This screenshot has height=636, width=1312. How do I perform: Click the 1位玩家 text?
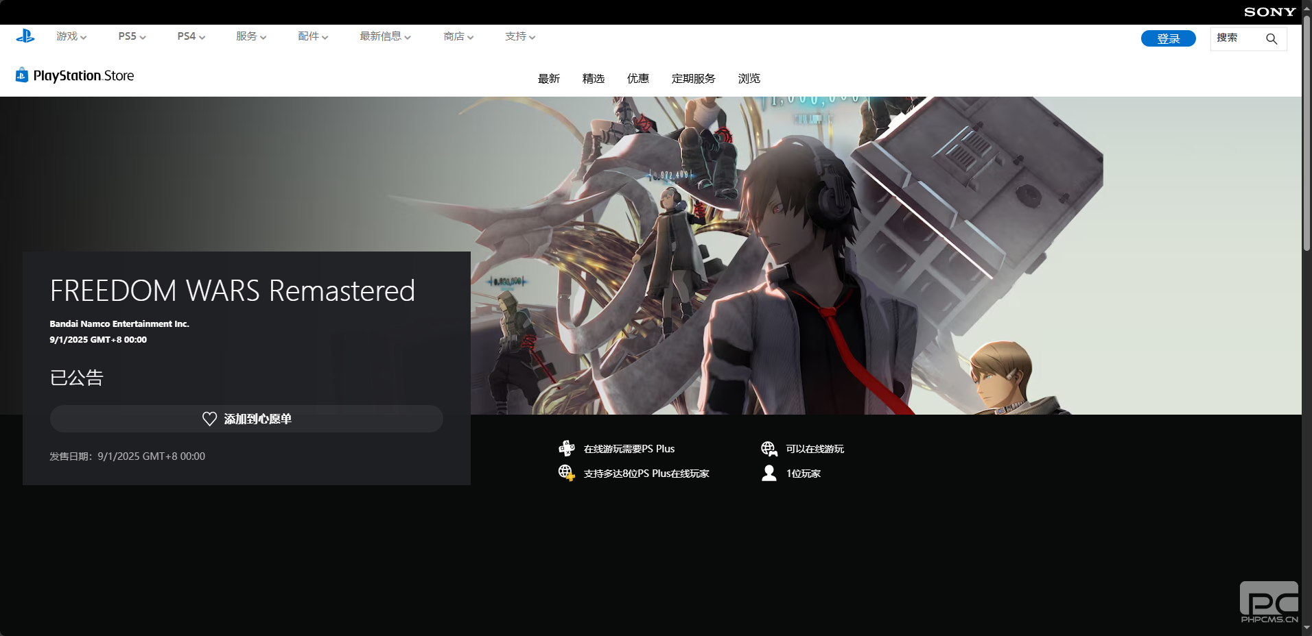tap(804, 474)
